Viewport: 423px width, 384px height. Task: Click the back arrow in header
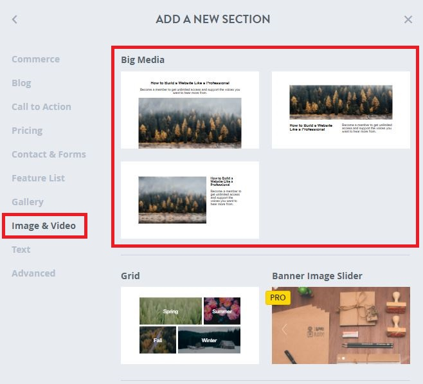click(x=15, y=19)
